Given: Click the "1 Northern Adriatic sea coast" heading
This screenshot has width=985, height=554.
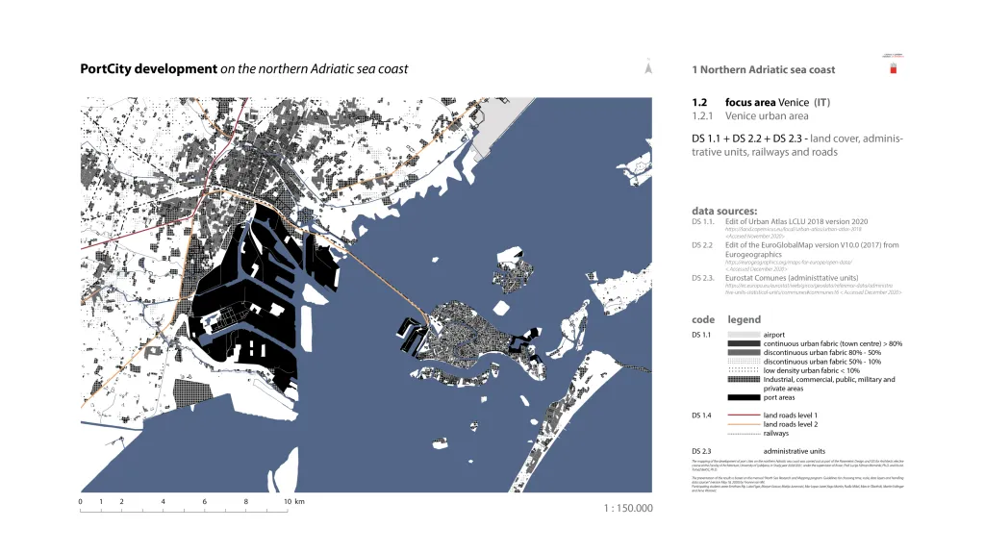Looking at the screenshot, I should (x=763, y=70).
